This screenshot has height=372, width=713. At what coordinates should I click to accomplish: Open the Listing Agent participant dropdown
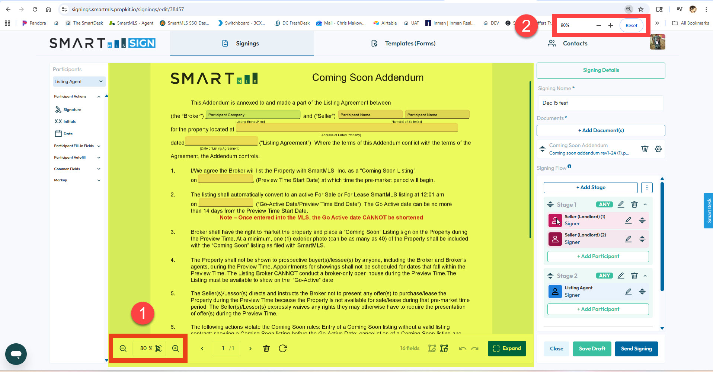click(x=79, y=82)
